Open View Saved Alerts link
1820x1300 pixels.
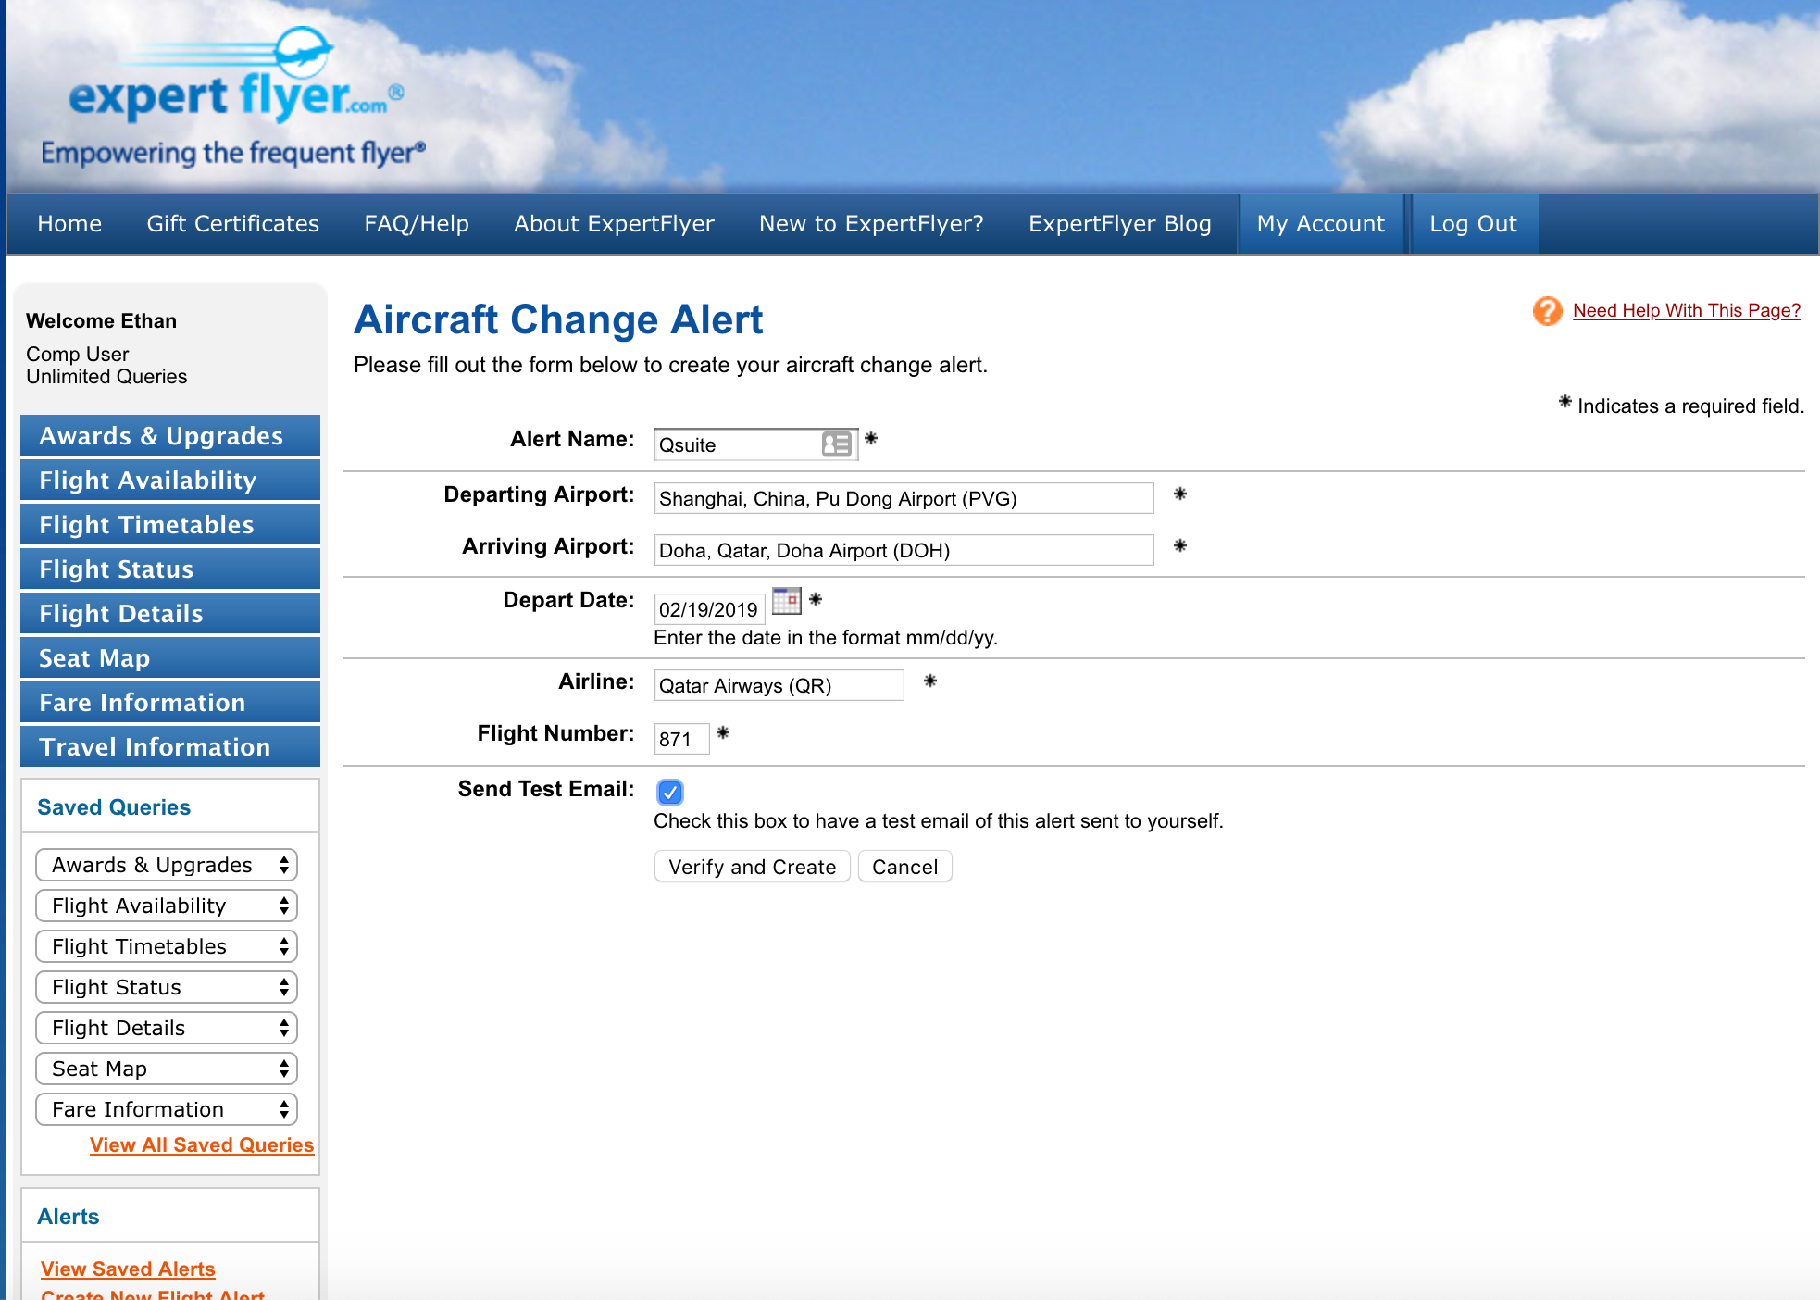[x=128, y=1269]
